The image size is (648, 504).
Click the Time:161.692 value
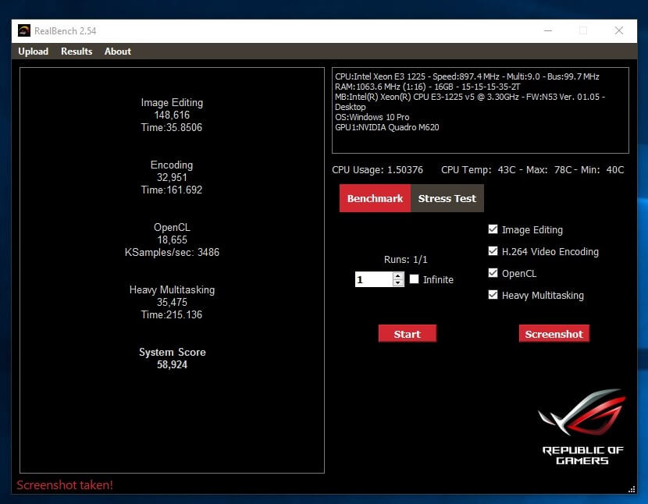pyautogui.click(x=172, y=190)
